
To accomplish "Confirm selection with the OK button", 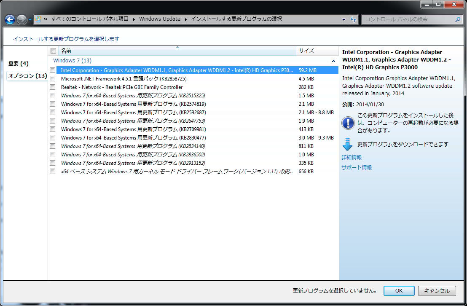I will 399,291.
